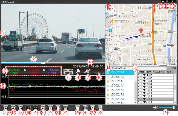Image resolution: width=178 pixels, height=116 pixels.
Task: Click the dashcam video display area
Action: coord(53,33)
